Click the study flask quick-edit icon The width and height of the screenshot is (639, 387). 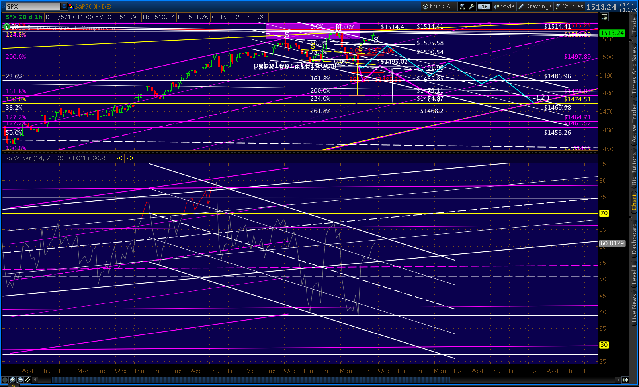(x=463, y=6)
